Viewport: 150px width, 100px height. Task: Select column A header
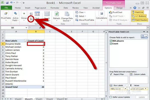tap(16, 31)
